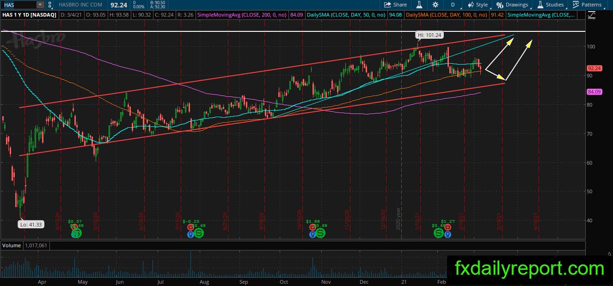Screen dimensions: 613x286
Task: Open the D timeframe dropdown
Action: click(453, 5)
